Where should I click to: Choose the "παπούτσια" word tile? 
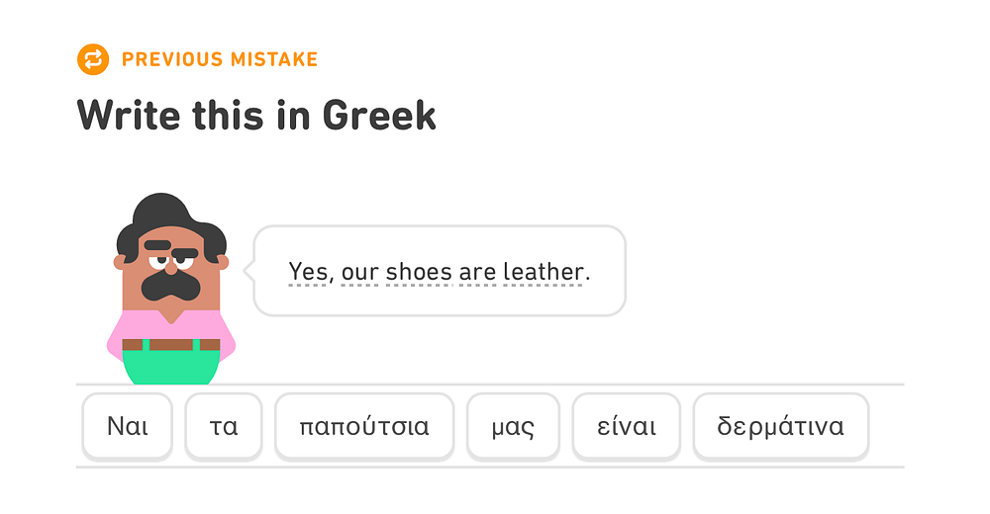click(364, 427)
